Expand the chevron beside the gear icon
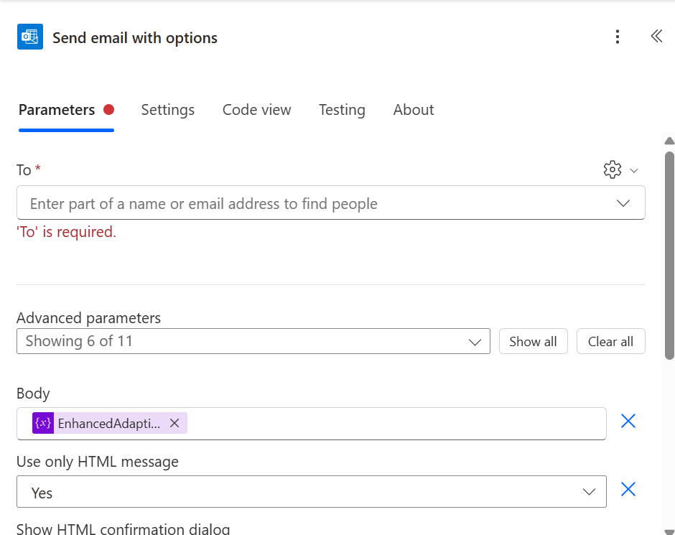Image resolution: width=675 pixels, height=535 pixels. [x=633, y=170]
